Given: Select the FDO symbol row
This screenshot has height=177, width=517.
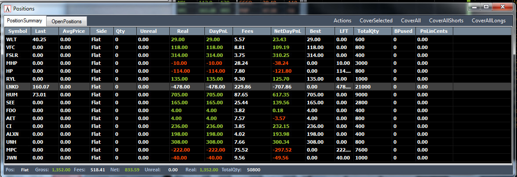Looking at the screenshot, I should [x=258, y=110].
